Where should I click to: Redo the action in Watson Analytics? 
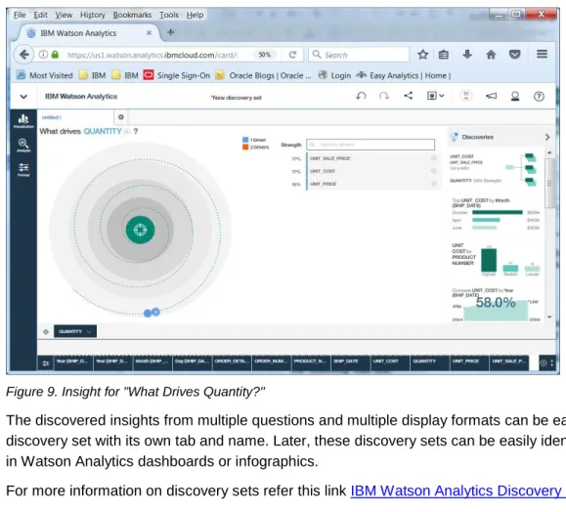tap(384, 96)
